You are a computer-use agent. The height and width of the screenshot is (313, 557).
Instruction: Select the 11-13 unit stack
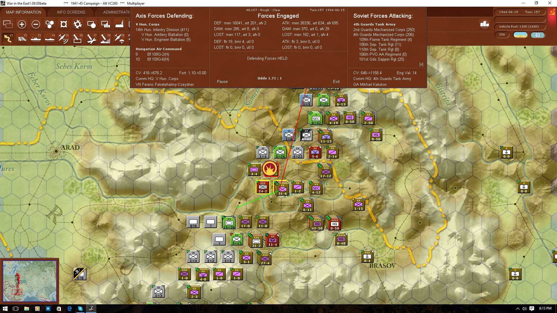pyautogui.click(x=325, y=136)
